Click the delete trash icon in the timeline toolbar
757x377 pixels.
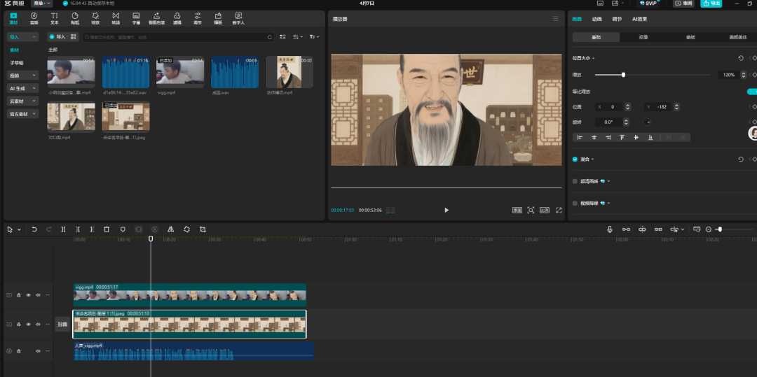click(x=107, y=229)
